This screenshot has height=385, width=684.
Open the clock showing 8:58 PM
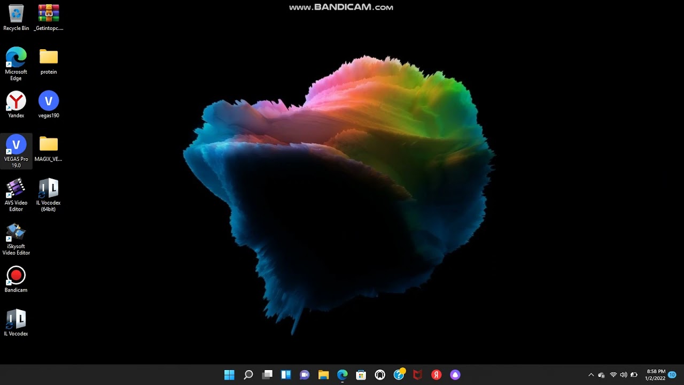[656, 375]
